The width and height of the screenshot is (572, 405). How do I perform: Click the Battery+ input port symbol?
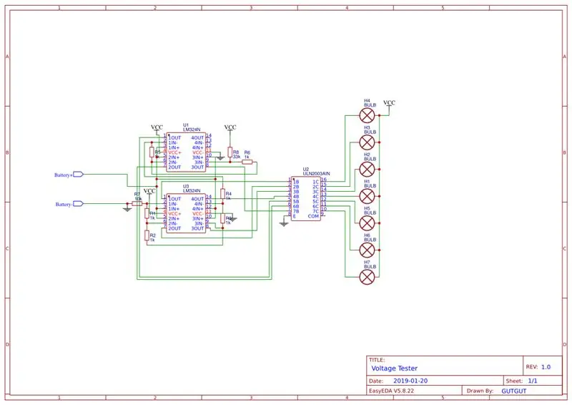click(79, 175)
